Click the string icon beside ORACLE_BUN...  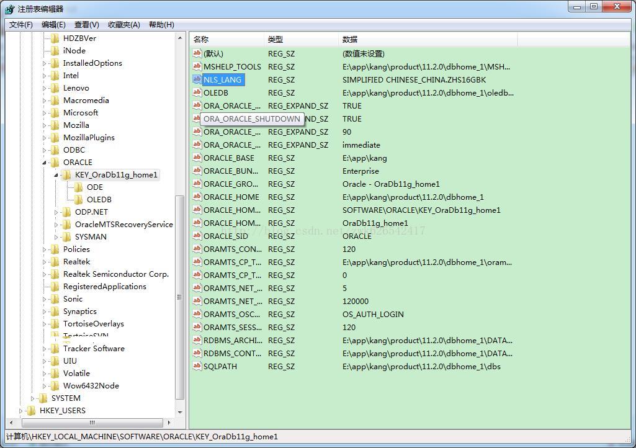[197, 171]
